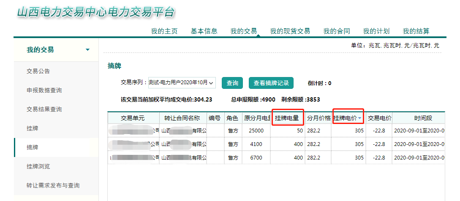Open the 我的结算 tab
Screen dimensions: 460x201
tap(416, 31)
